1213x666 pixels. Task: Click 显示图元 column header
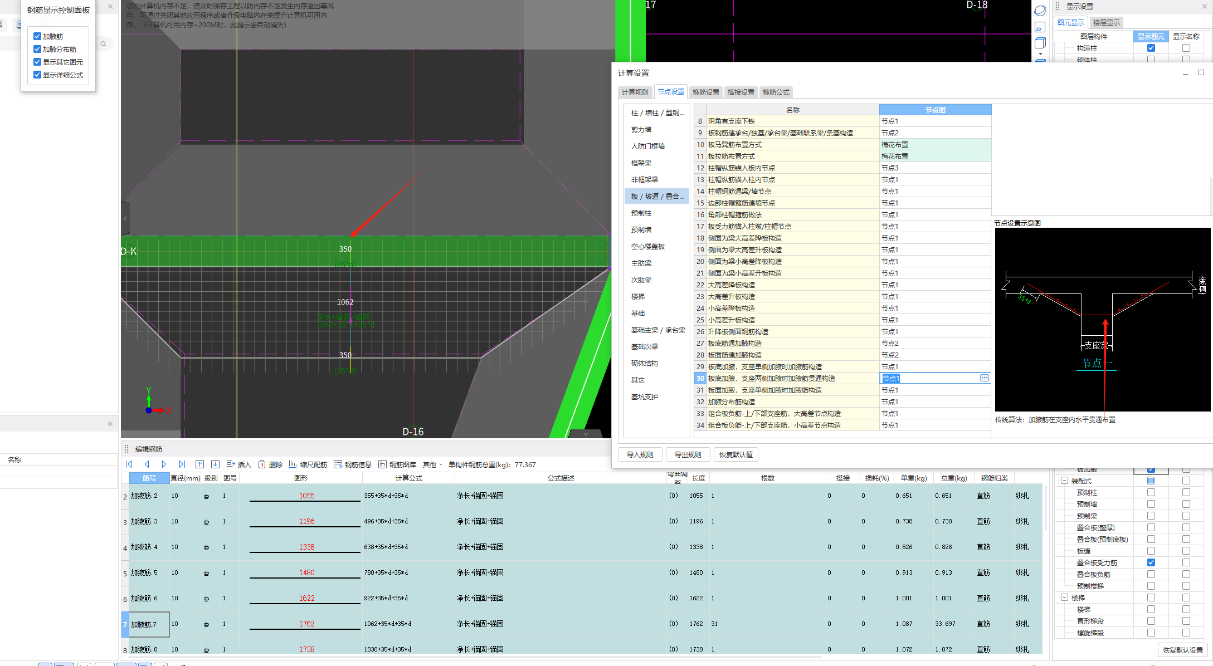pos(1151,36)
